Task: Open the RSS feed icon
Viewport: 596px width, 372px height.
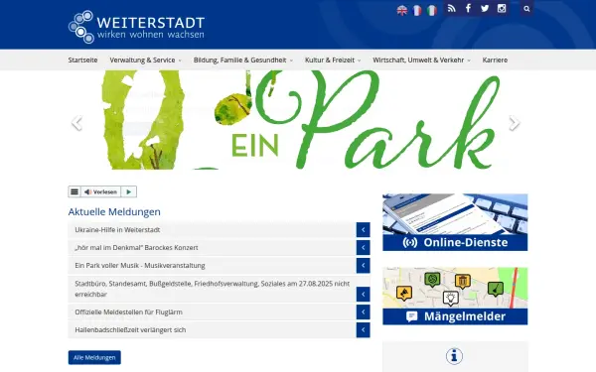Action: (451, 8)
